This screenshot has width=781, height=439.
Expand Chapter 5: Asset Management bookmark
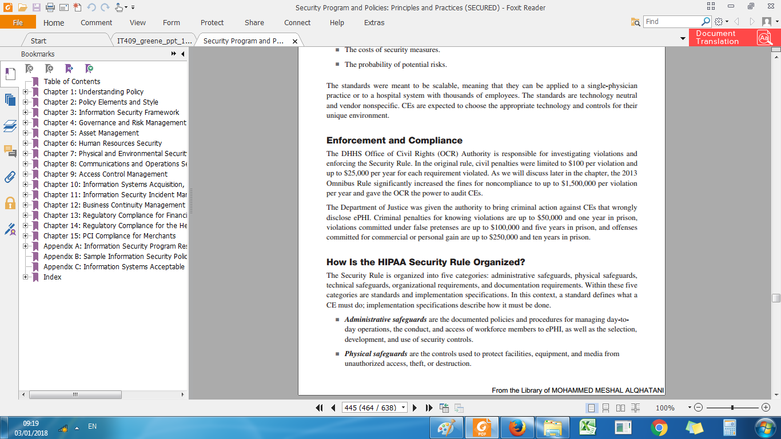tap(26, 133)
